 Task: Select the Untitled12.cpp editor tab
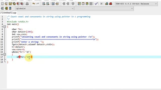(9, 13)
